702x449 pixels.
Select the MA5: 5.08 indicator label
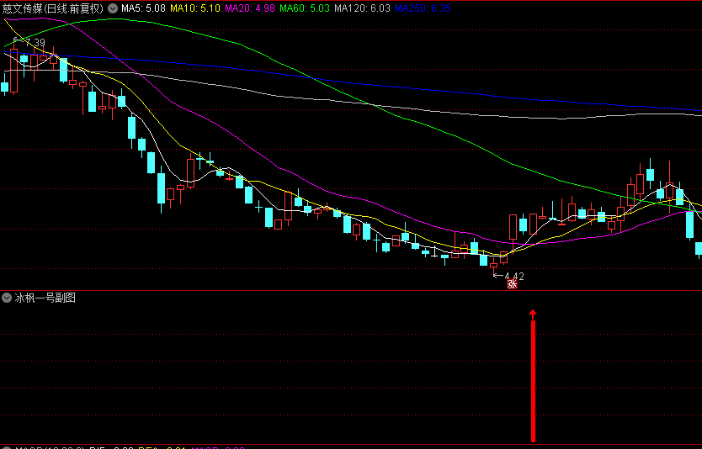point(143,8)
